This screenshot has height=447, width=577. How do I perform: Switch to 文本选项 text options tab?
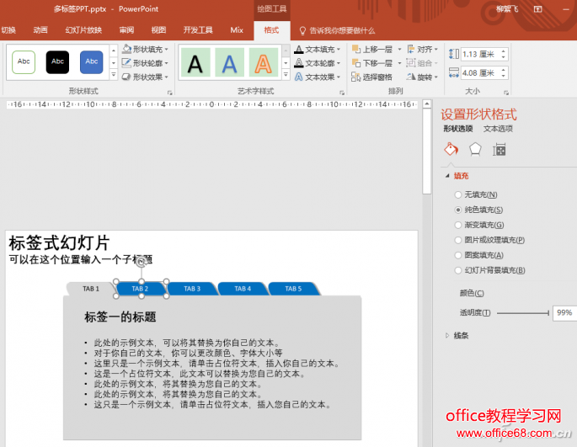click(498, 129)
